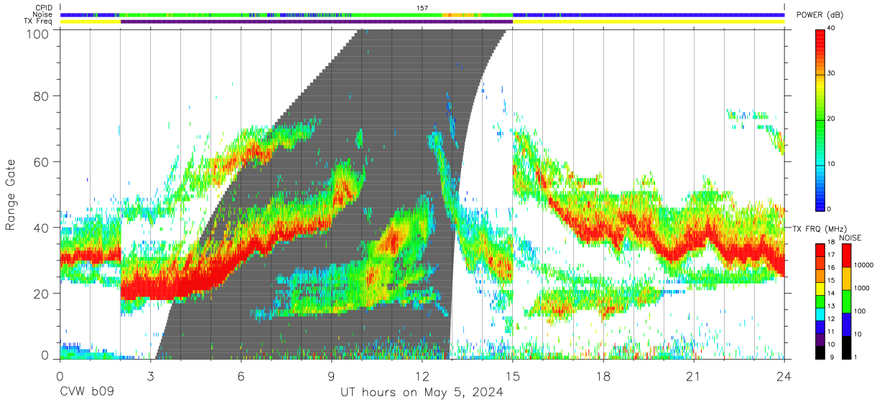Click the 100 noise legend tick label
Screen dimensions: 882x407
pyautogui.click(x=860, y=311)
